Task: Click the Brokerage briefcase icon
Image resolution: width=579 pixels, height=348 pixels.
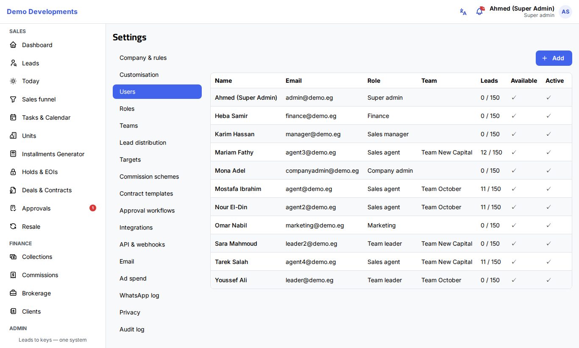Action: pos(13,293)
